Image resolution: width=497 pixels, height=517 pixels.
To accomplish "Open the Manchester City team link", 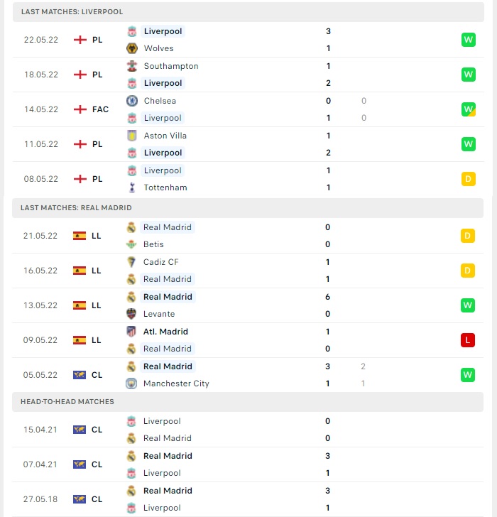I will pos(176,383).
